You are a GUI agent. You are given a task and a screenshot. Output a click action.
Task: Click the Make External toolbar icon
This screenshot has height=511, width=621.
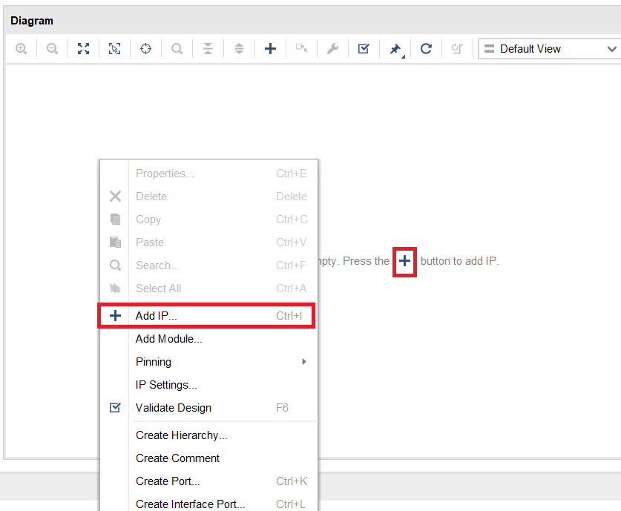click(301, 49)
